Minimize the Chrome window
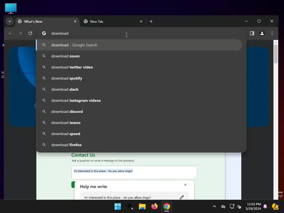This screenshot has width=284, height=213. point(246,21)
